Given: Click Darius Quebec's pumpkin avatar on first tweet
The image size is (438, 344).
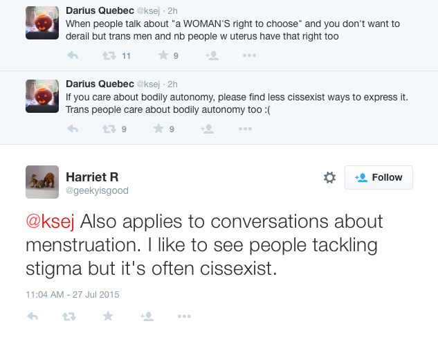Looking at the screenshot, I should pos(42,23).
